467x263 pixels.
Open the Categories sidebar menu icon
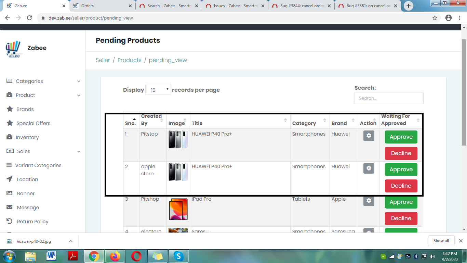[9, 81]
